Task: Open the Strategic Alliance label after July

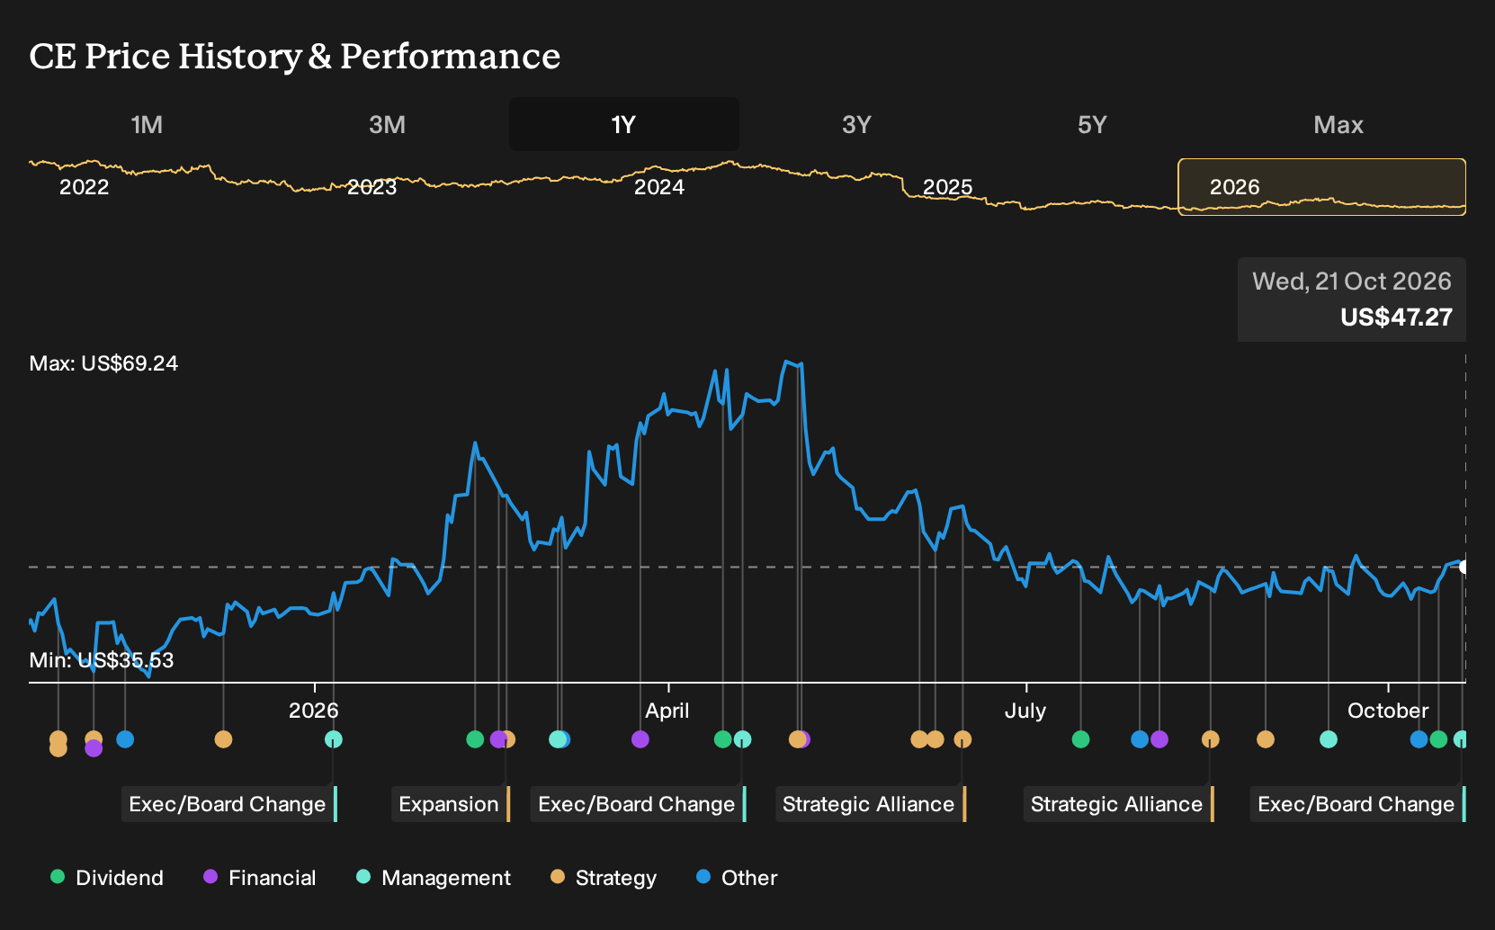Action: [1119, 804]
